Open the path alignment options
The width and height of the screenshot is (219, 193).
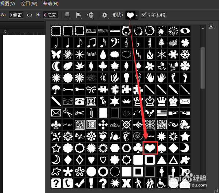(79, 15)
